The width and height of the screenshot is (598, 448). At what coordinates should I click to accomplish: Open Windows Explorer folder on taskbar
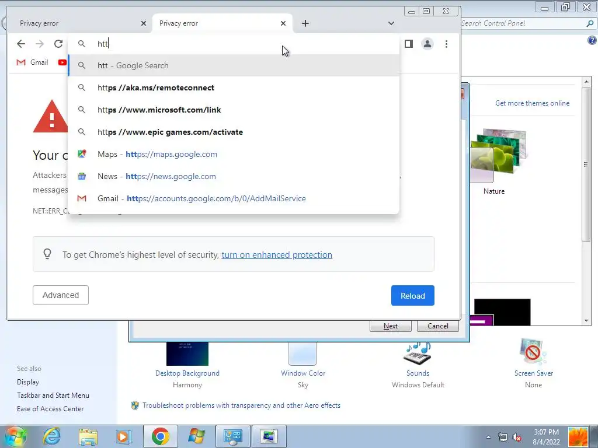tap(88, 436)
